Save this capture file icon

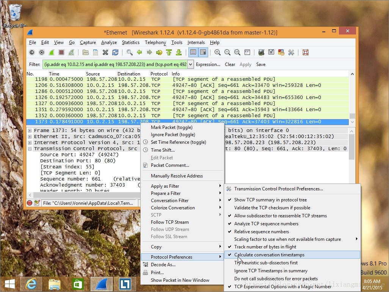(96, 52)
